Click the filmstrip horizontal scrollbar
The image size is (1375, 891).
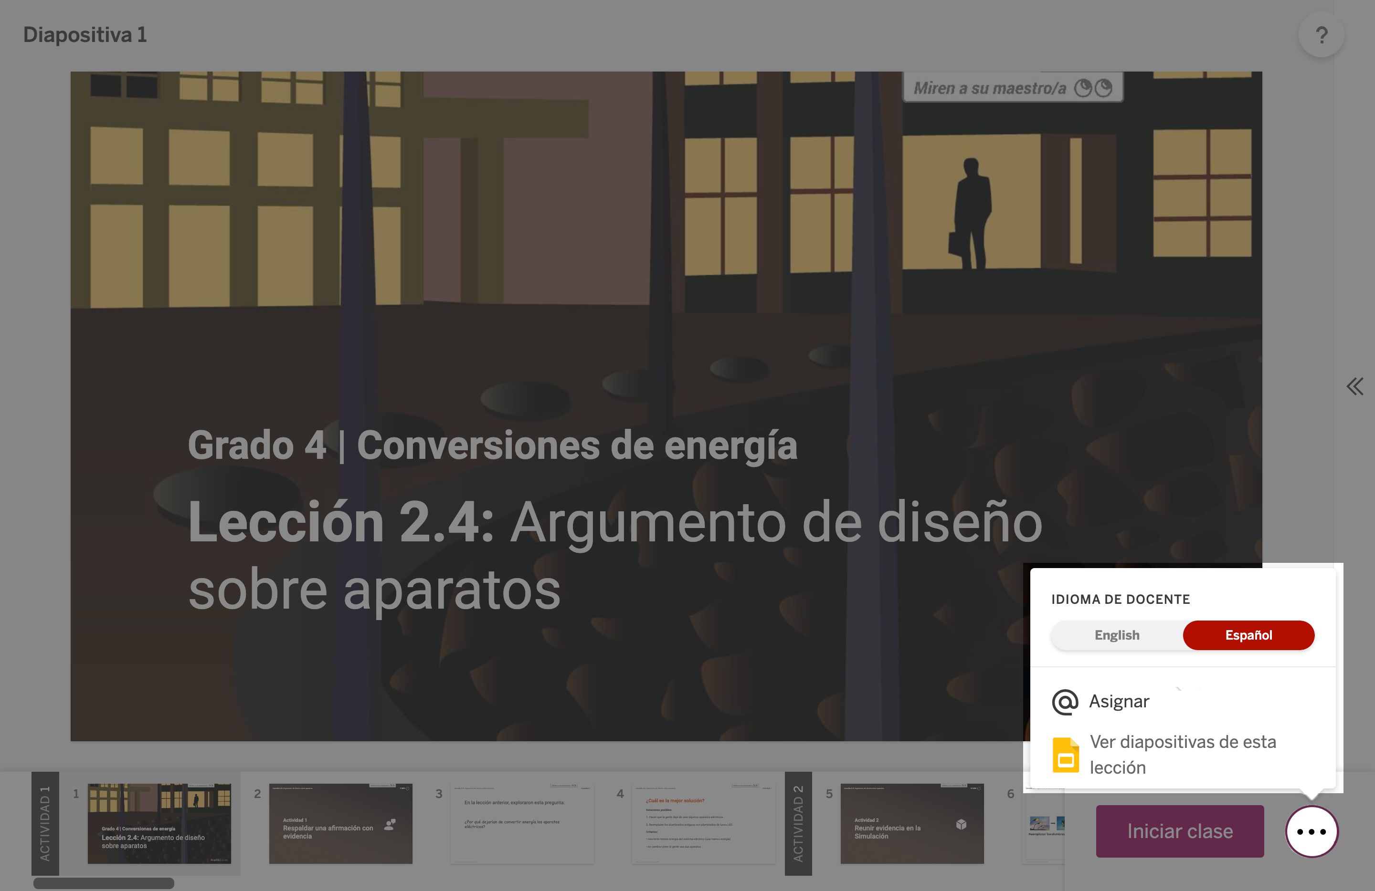pyautogui.click(x=104, y=883)
